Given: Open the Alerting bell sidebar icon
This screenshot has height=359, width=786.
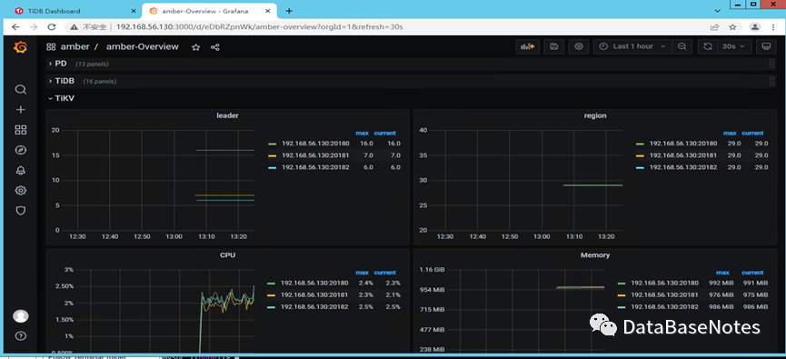Looking at the screenshot, I should tap(21, 171).
